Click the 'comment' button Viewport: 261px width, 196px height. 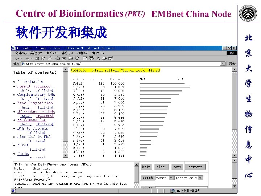click(195, 167)
